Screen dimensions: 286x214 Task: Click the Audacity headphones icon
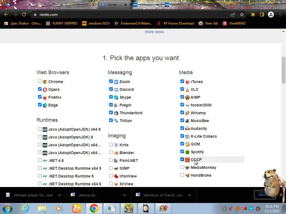tap(187, 129)
